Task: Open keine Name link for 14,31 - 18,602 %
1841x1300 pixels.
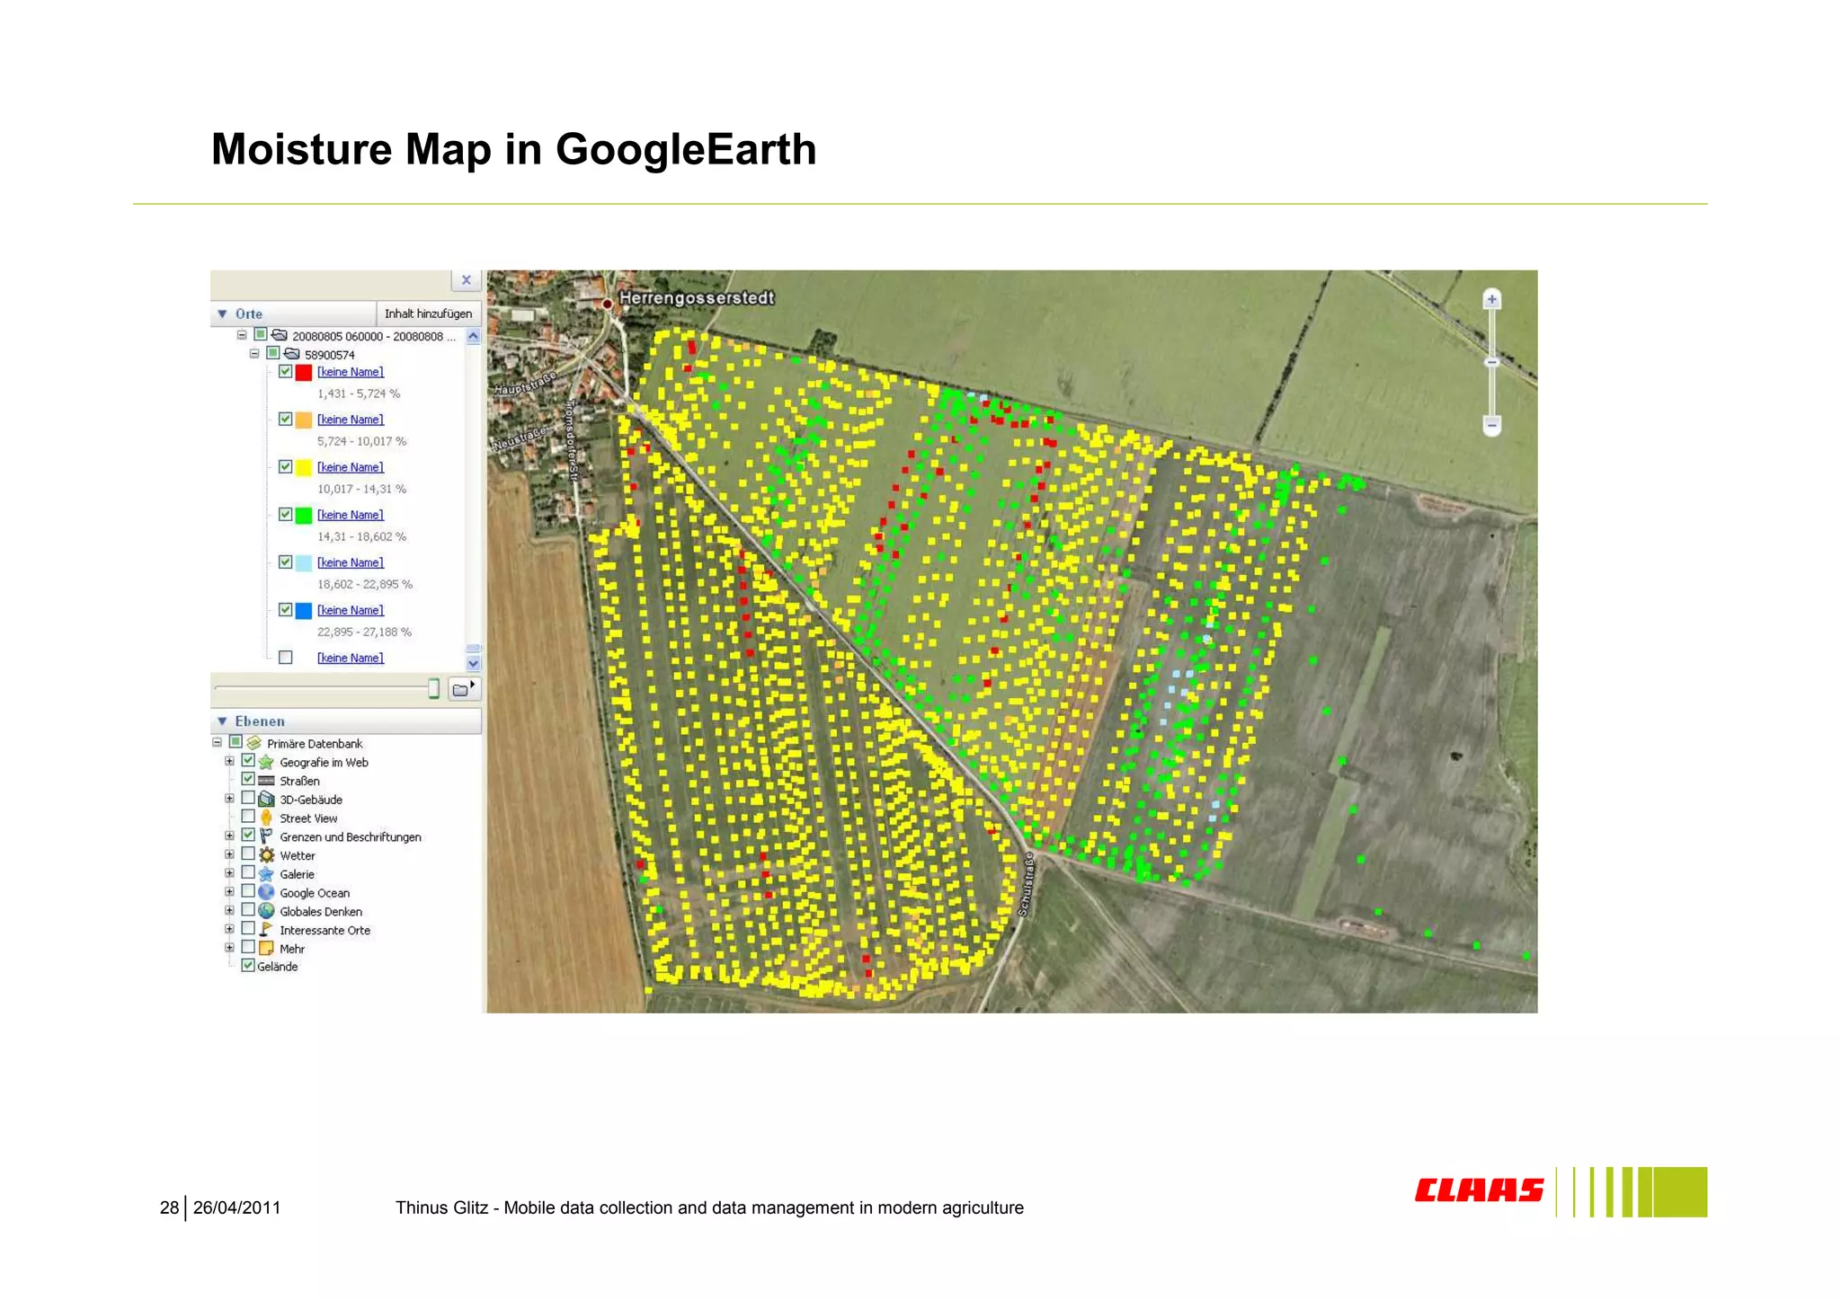Action: pyautogui.click(x=351, y=515)
